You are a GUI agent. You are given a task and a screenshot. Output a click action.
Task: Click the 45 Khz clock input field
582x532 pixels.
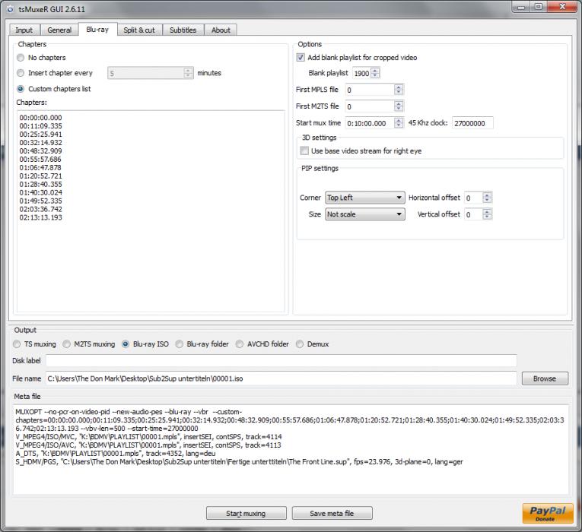pos(472,123)
